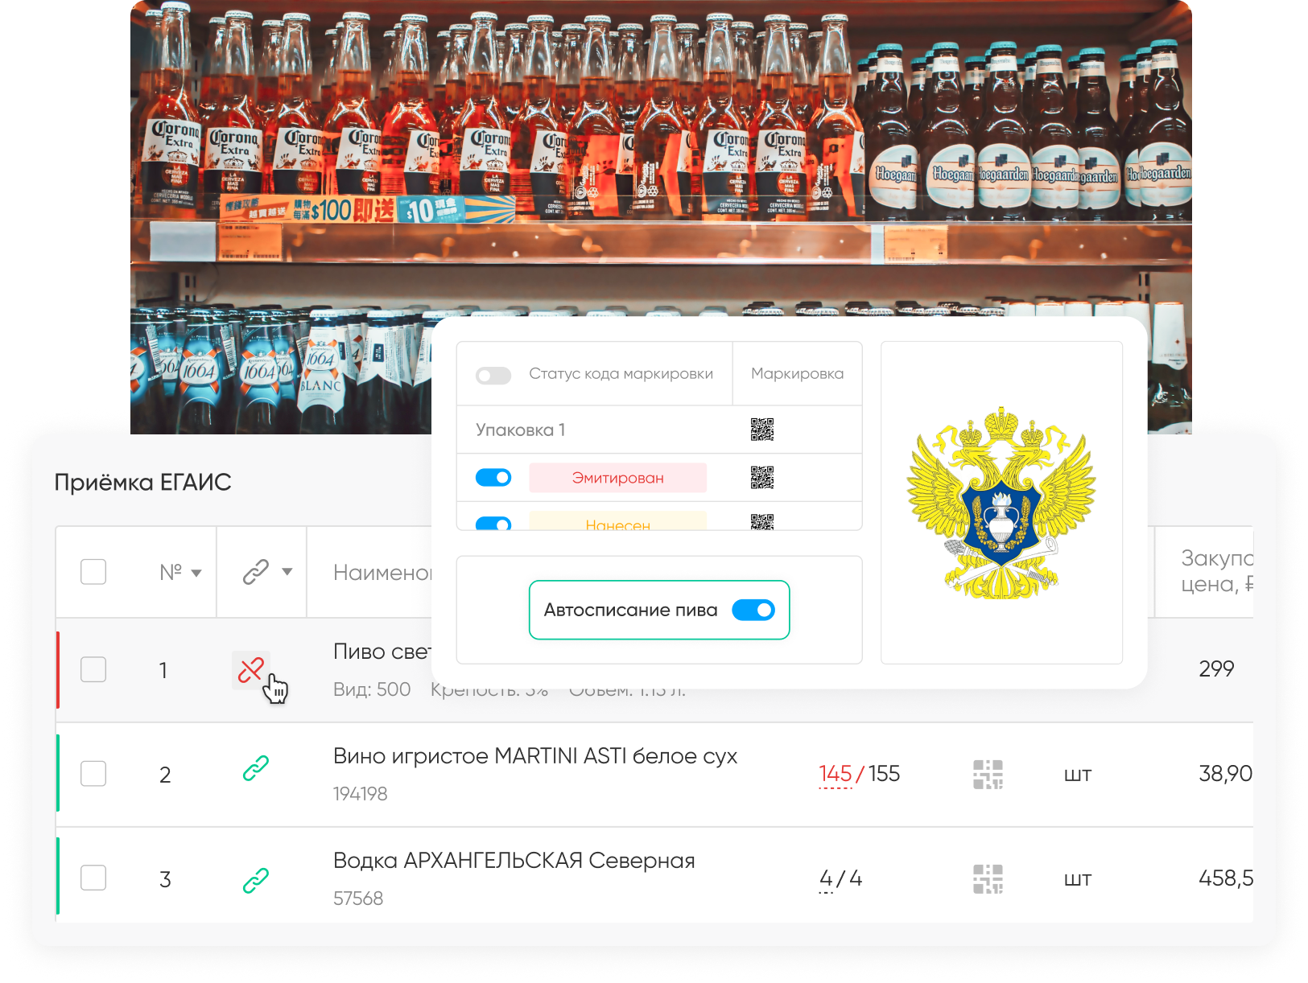
Task: Click the quantity 4 / 4
Action: [x=840, y=878]
